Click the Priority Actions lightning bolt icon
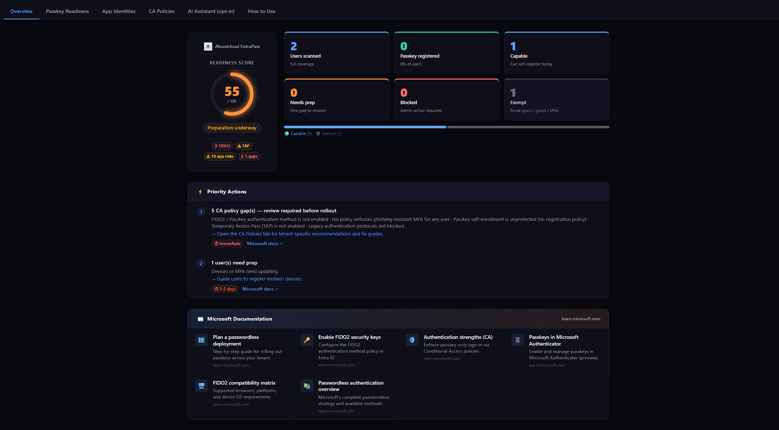Viewport: 779px width, 430px height. pyautogui.click(x=200, y=192)
